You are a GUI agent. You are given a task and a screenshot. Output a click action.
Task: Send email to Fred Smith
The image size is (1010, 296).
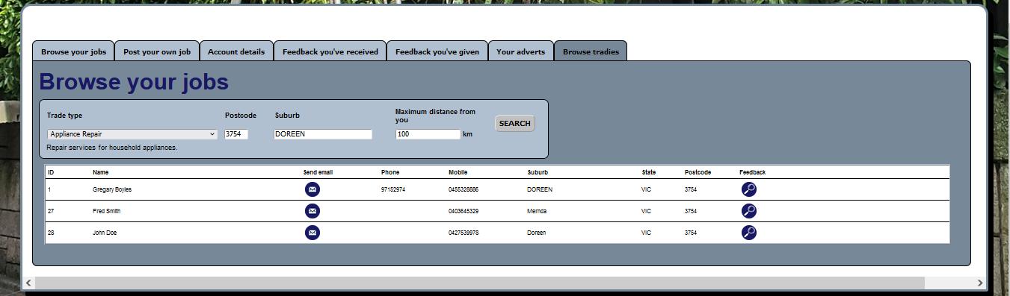(x=312, y=211)
